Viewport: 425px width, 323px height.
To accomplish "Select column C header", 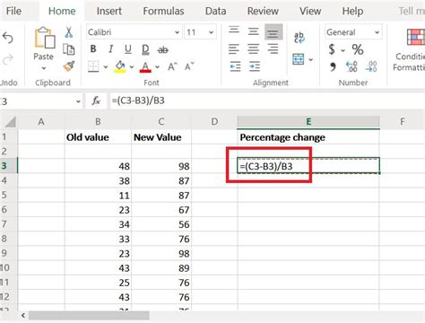I will coord(161,122).
